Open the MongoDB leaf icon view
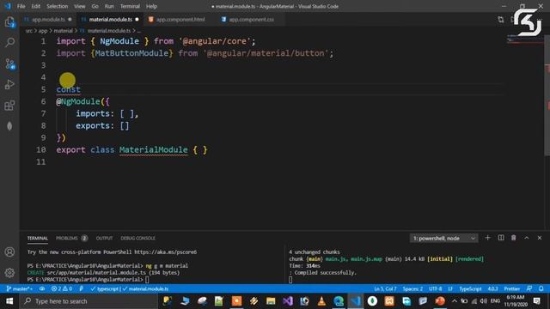The height and width of the screenshot is (309, 550). [9, 126]
